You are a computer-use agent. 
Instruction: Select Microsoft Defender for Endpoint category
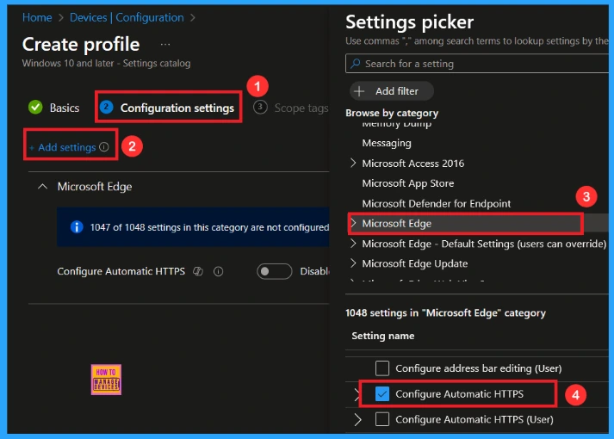coord(437,203)
